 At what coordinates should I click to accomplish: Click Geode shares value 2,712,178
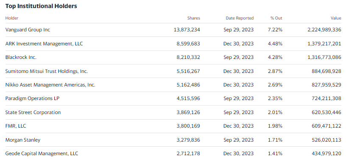pyautogui.click(x=188, y=153)
